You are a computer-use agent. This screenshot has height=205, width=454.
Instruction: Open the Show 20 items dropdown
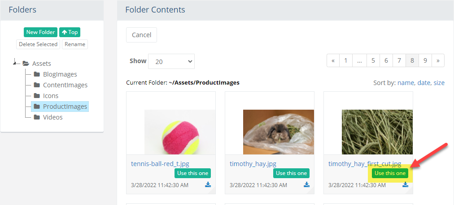click(x=171, y=61)
